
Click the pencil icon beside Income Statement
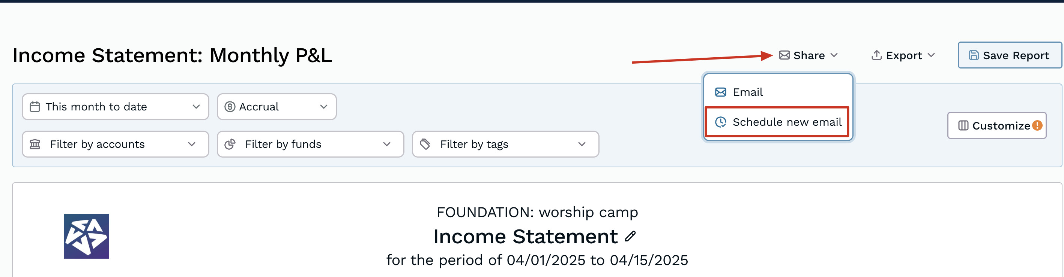[630, 236]
